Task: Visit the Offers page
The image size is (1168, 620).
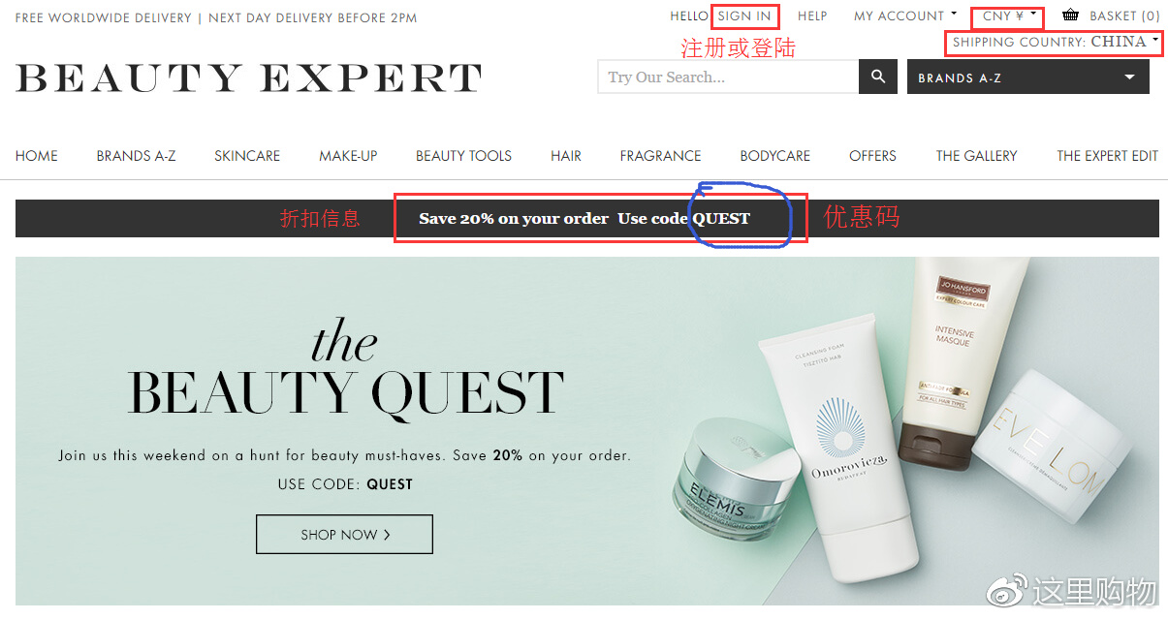Action: point(872,156)
